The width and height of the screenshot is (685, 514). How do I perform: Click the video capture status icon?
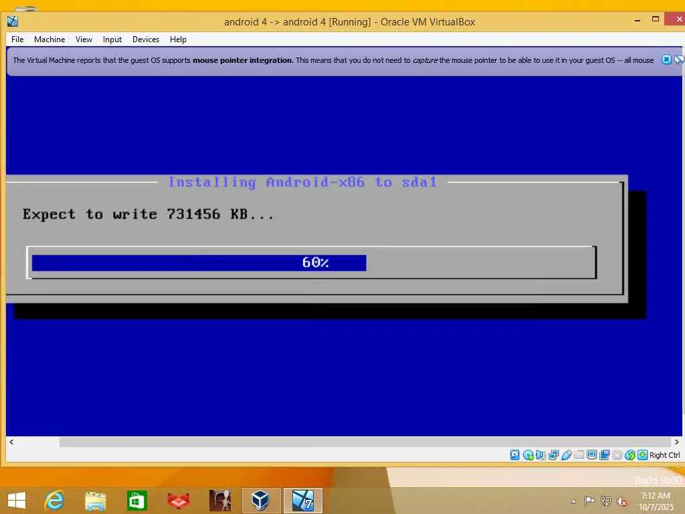point(604,455)
